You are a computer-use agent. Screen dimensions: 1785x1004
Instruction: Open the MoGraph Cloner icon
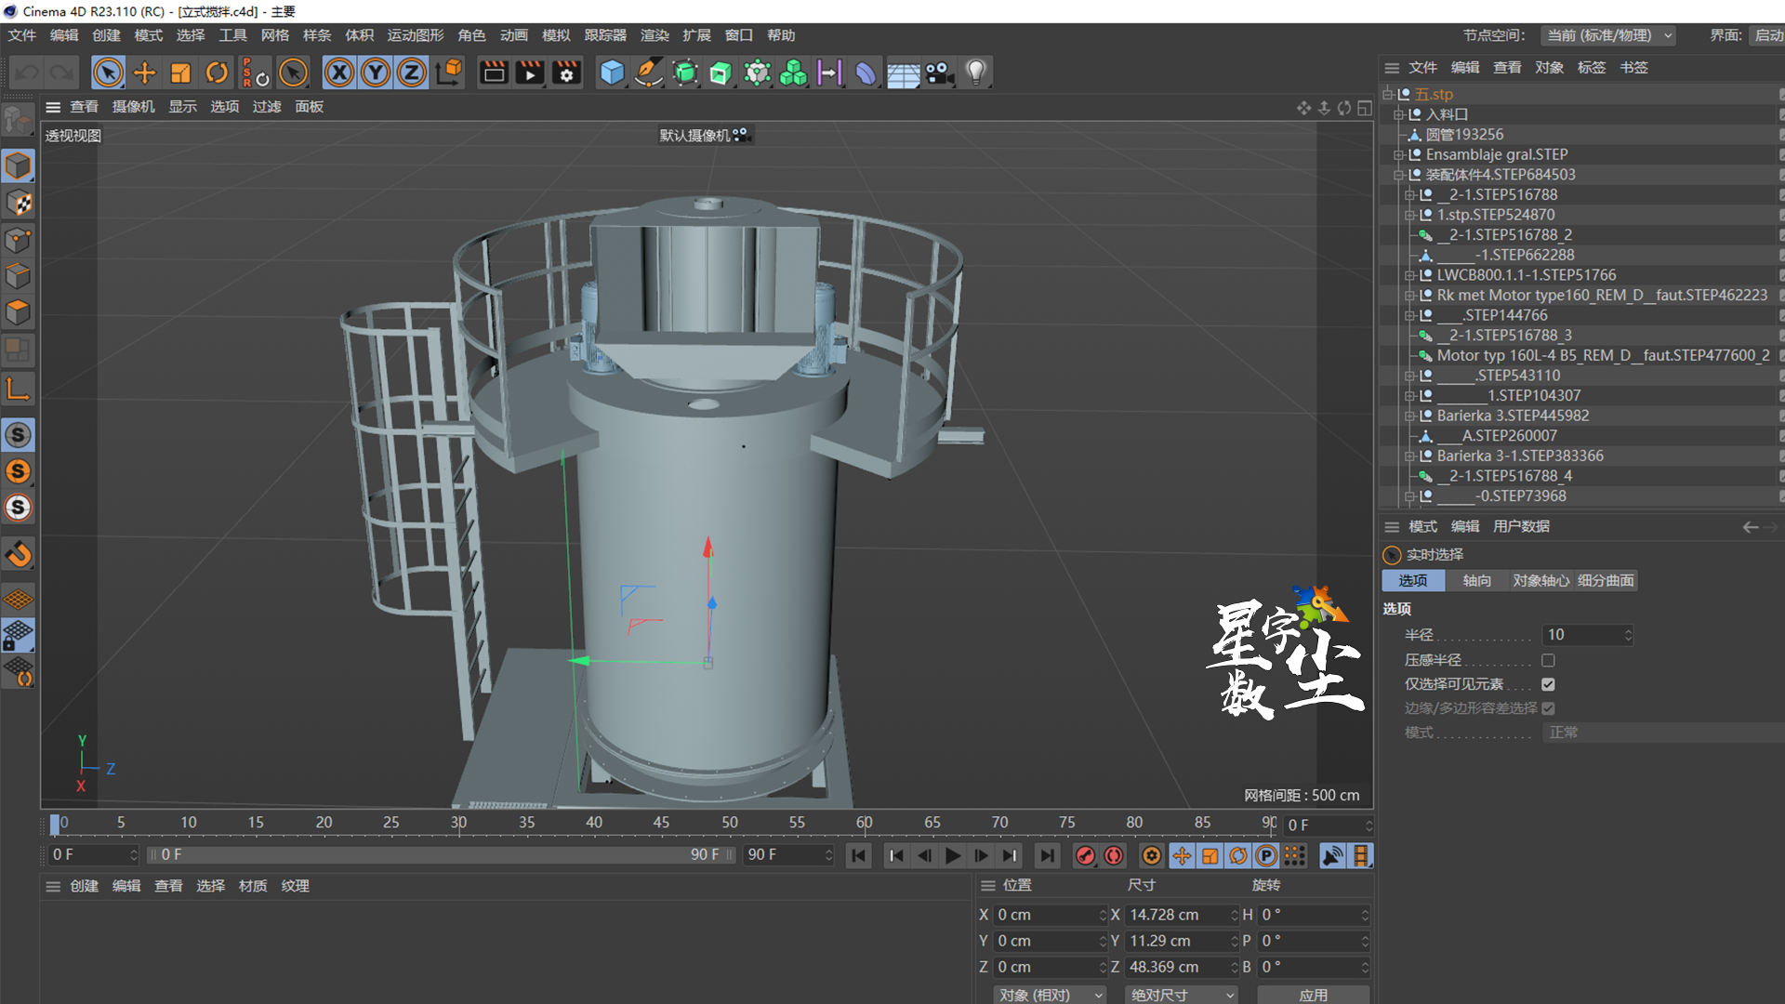793,73
